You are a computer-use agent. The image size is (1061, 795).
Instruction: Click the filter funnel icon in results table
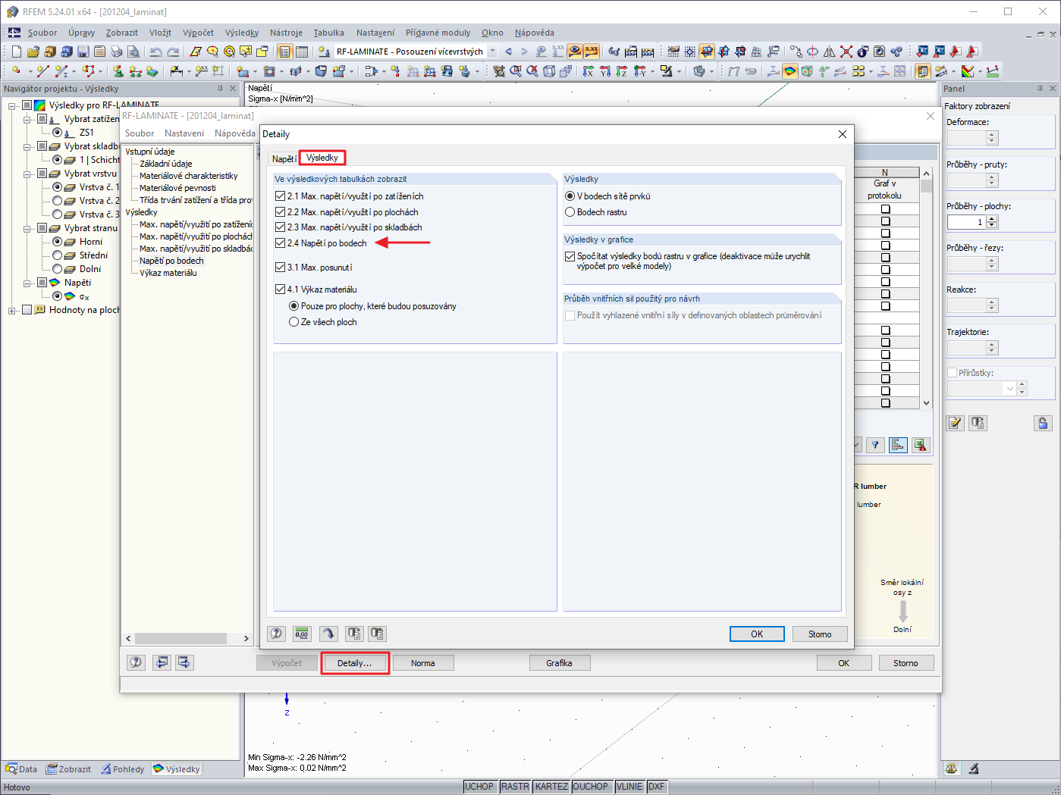point(875,445)
